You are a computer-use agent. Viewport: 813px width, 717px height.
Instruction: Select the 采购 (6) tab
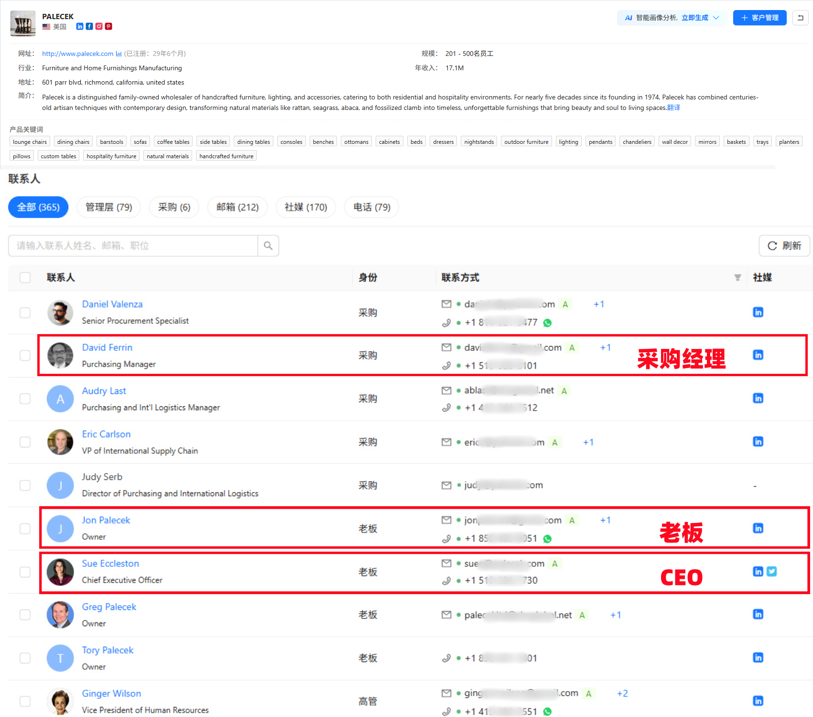click(174, 207)
